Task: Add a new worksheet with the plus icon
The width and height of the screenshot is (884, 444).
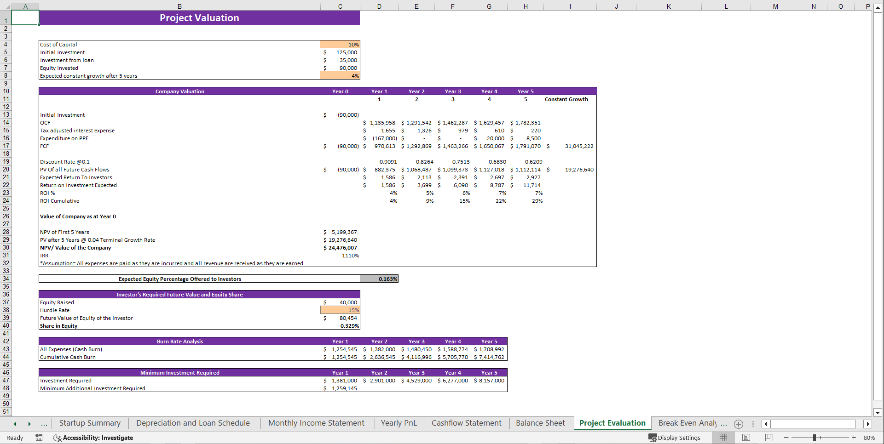Action: pyautogui.click(x=739, y=424)
